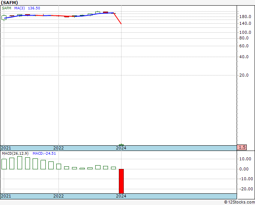Open the 12Stocks.com copyright link
The width and height of the screenshot is (255, 205).
(x=239, y=202)
